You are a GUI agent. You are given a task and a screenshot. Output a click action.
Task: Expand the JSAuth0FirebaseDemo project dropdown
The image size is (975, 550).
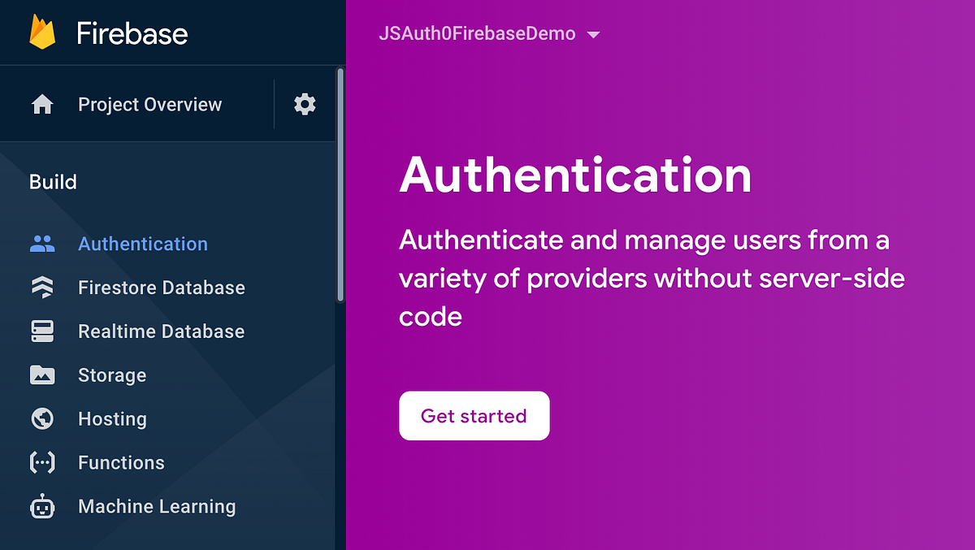(476, 33)
